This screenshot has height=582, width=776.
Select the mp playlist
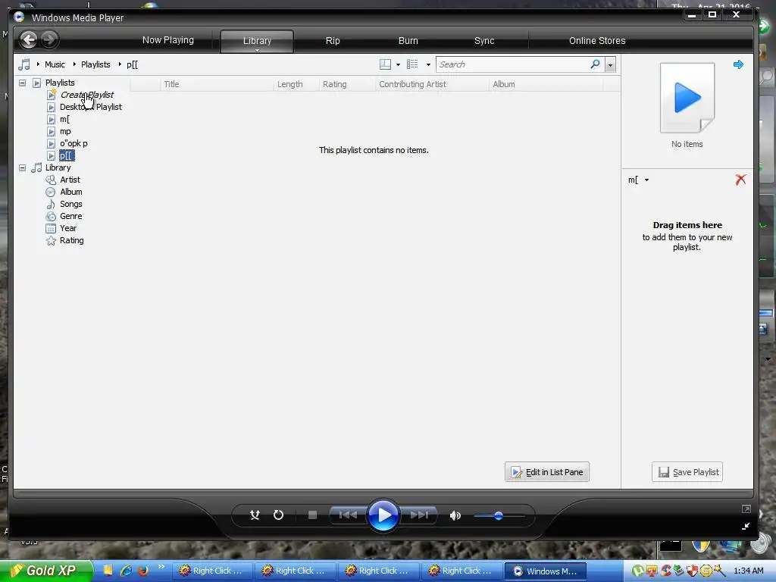(x=65, y=131)
